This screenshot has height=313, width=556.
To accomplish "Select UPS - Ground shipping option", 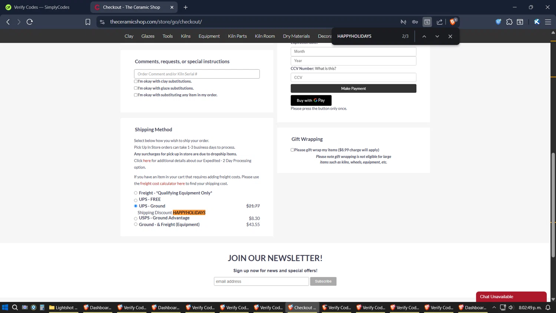I will pyautogui.click(x=136, y=206).
